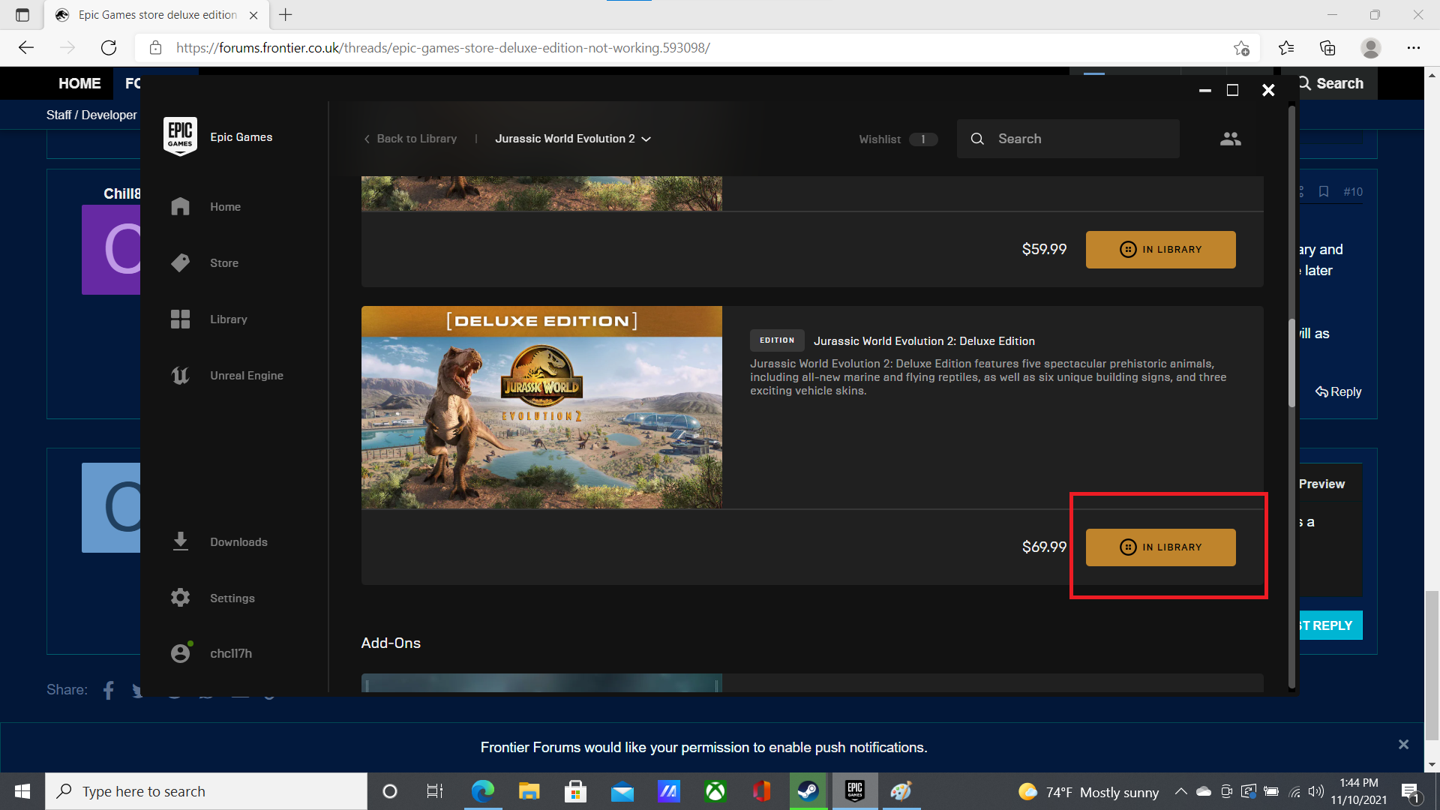Open a new browser tab

(286, 15)
